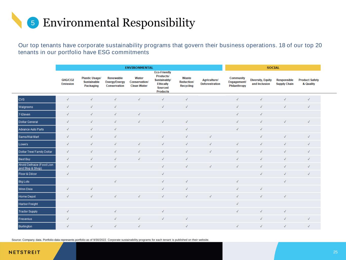Click the Plastic Usage/Sustainable Packaging column header
Screen dimensions: 346x260
91,82
